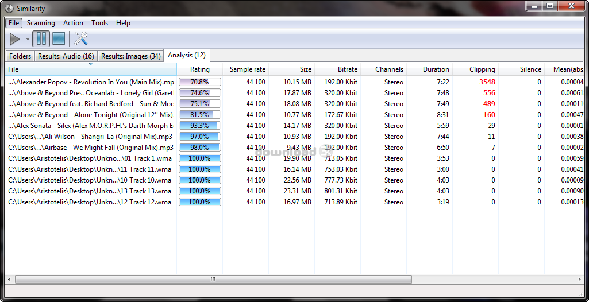Switch to Results: Images (34) tab
This screenshot has width=589, height=302.
point(131,56)
